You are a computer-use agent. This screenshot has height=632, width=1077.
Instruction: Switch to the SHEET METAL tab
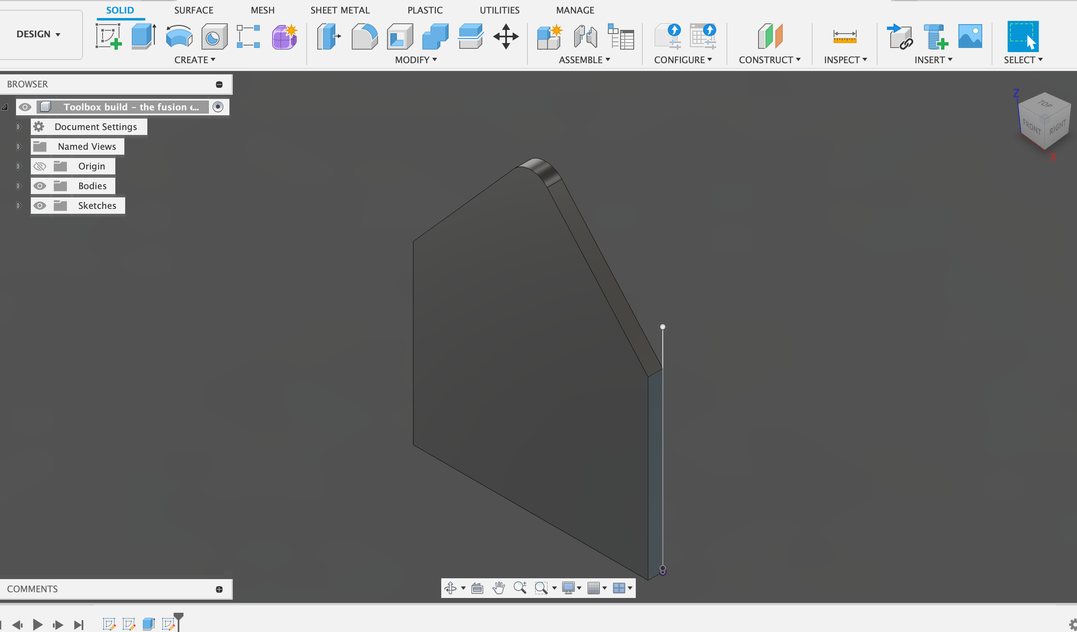tap(340, 10)
